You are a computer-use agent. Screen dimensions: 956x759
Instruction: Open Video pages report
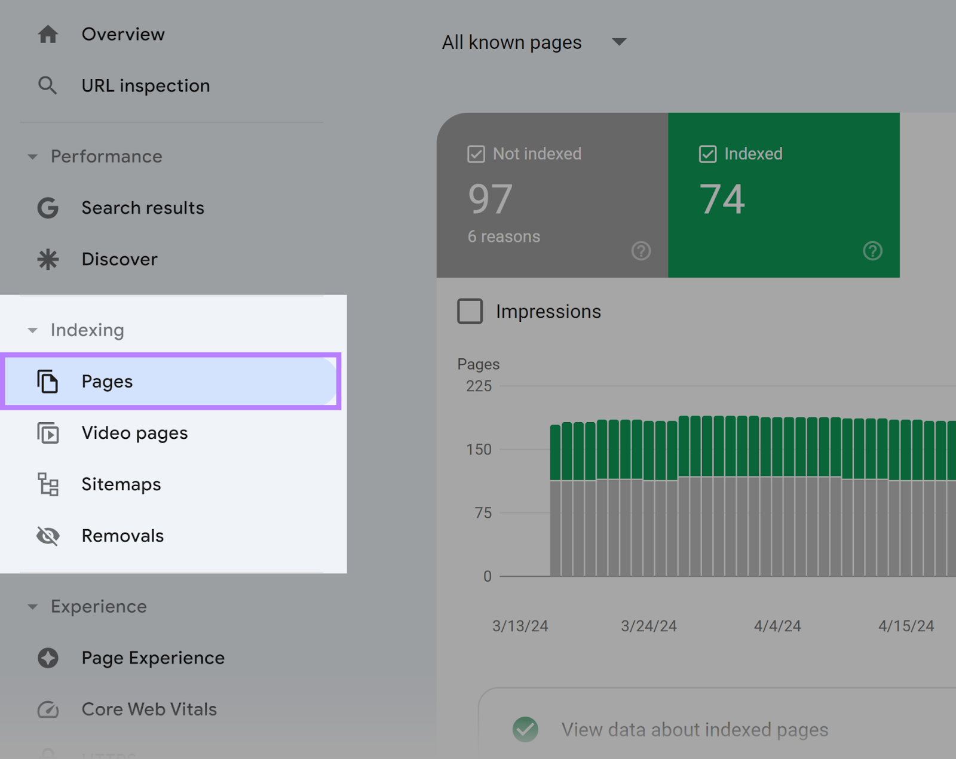point(134,433)
